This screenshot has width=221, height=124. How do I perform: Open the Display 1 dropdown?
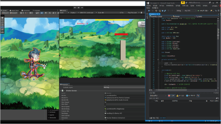pos(74,13)
